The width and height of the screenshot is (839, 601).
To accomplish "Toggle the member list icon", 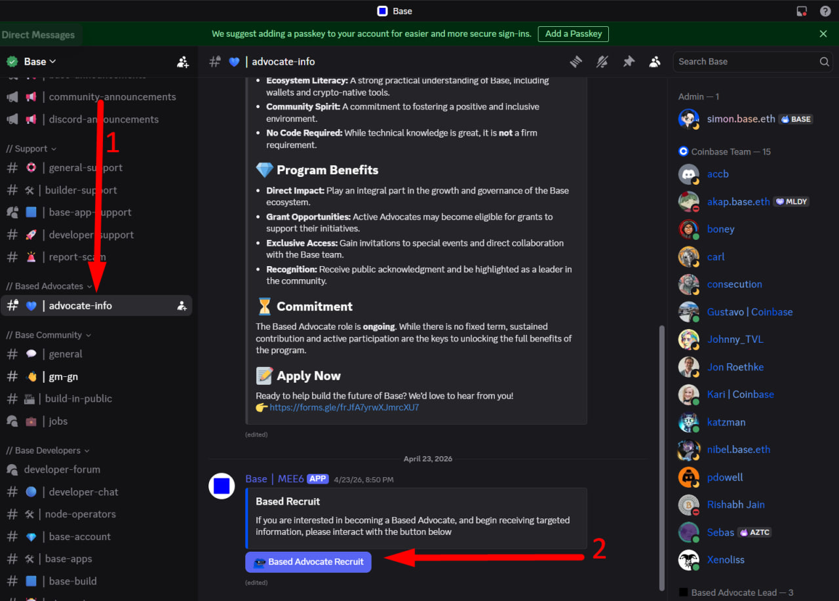I will click(655, 62).
